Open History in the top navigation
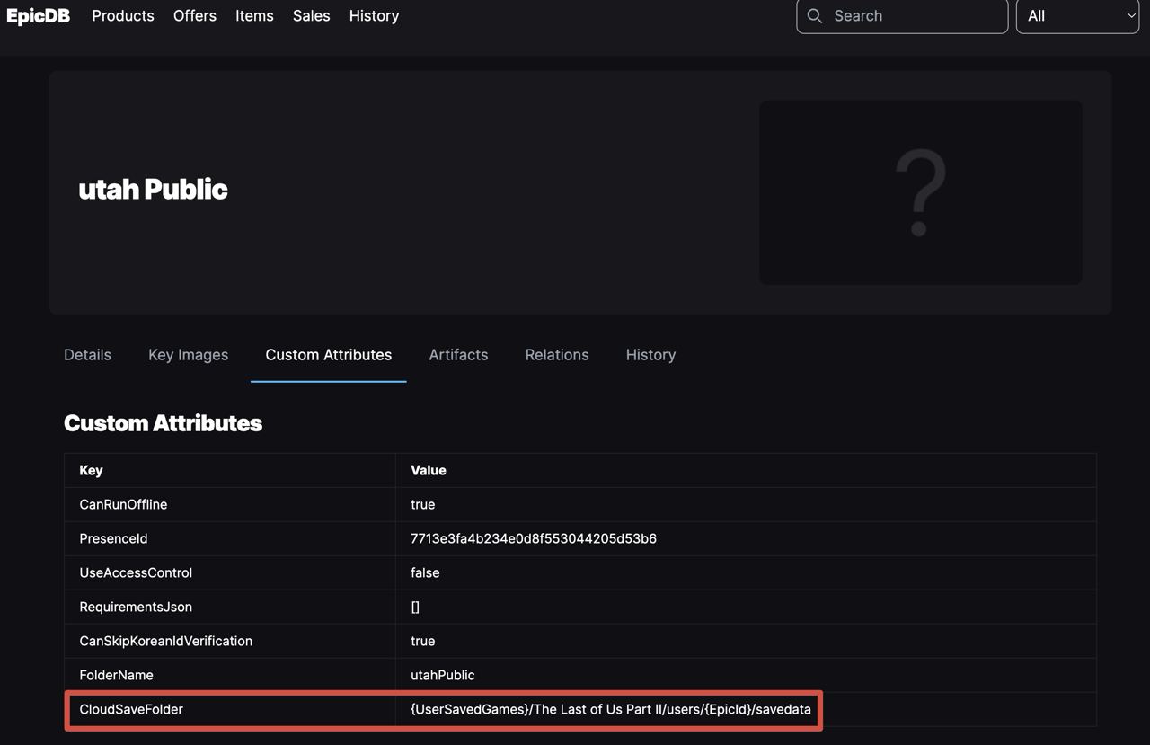The width and height of the screenshot is (1150, 745). [374, 15]
